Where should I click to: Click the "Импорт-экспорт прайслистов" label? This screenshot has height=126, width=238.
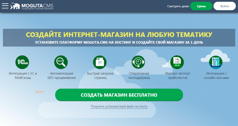tap(177, 75)
